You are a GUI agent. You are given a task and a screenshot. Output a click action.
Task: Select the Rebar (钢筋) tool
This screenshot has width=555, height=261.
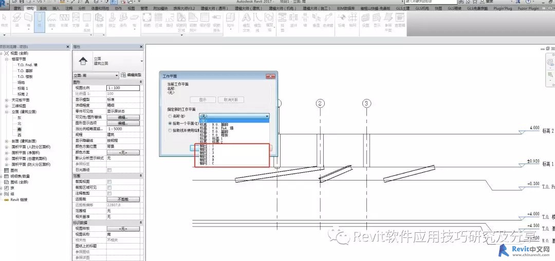147,20
